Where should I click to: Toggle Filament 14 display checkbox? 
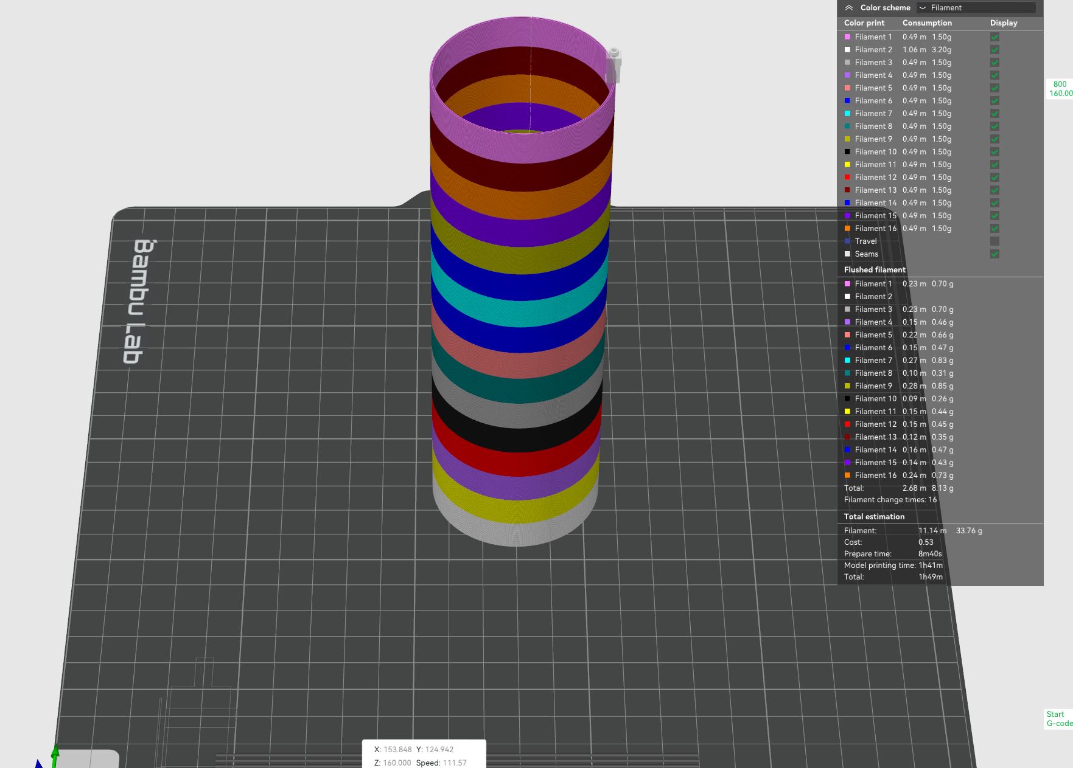tap(994, 203)
